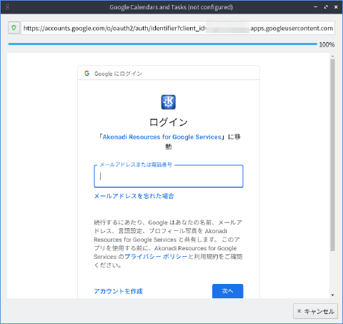The image size is (343, 324).
Task: Click the scrollbar up arrow
Action: pos(332,57)
